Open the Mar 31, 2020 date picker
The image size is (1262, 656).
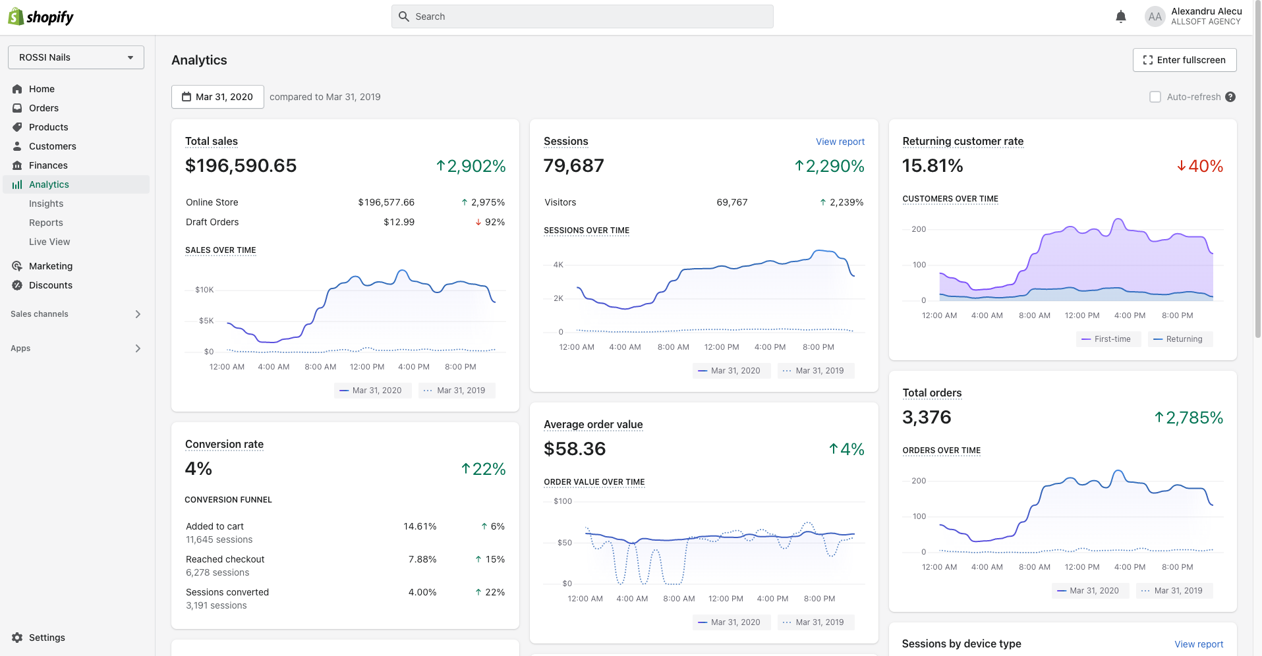pyautogui.click(x=217, y=97)
